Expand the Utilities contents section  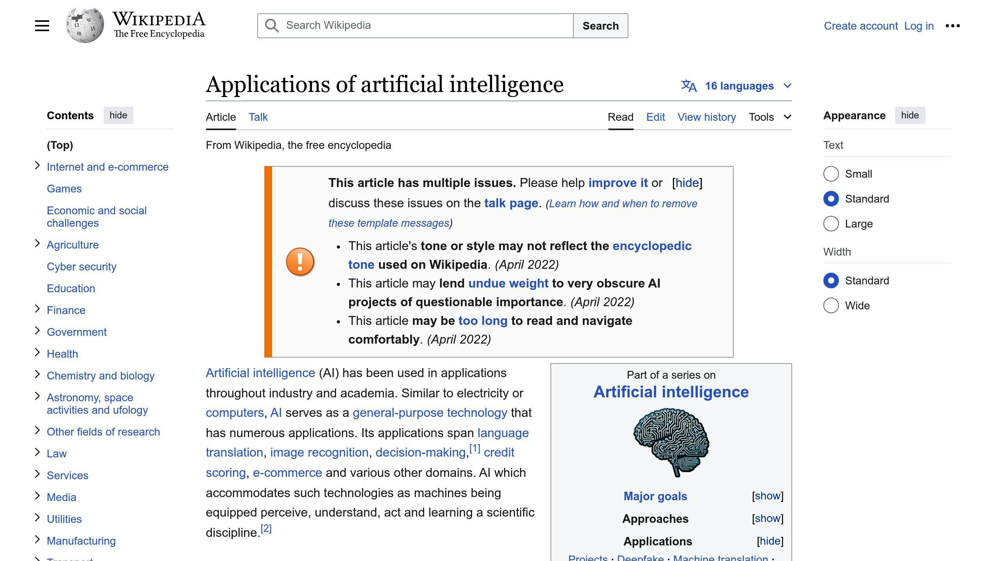(37, 518)
